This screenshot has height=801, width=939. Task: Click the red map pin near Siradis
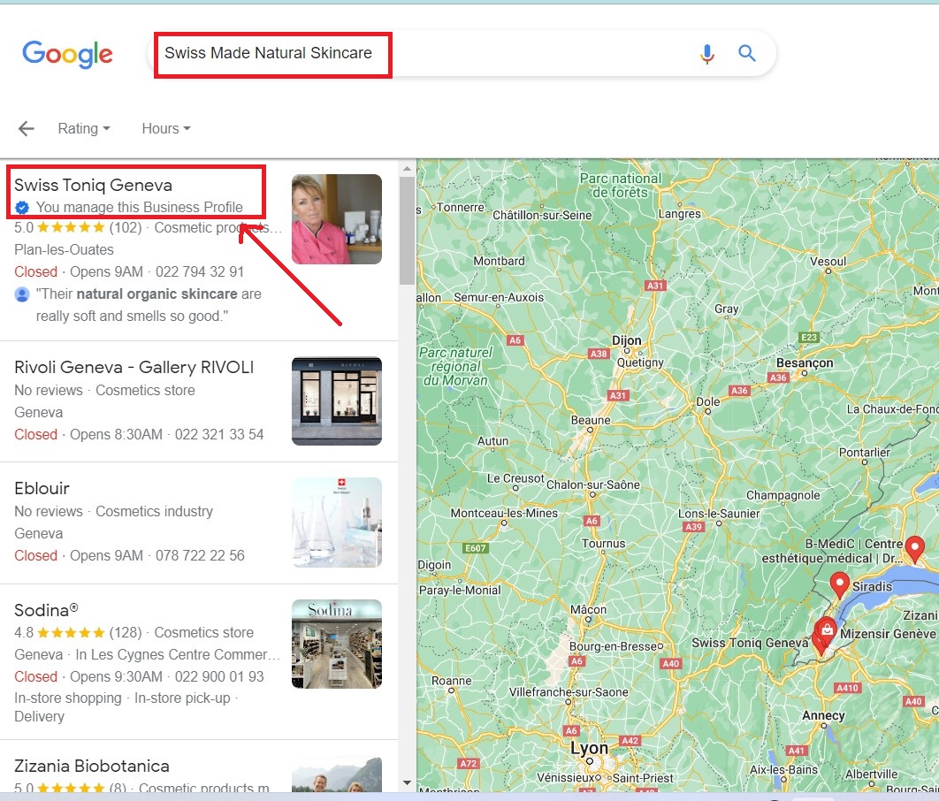840,584
